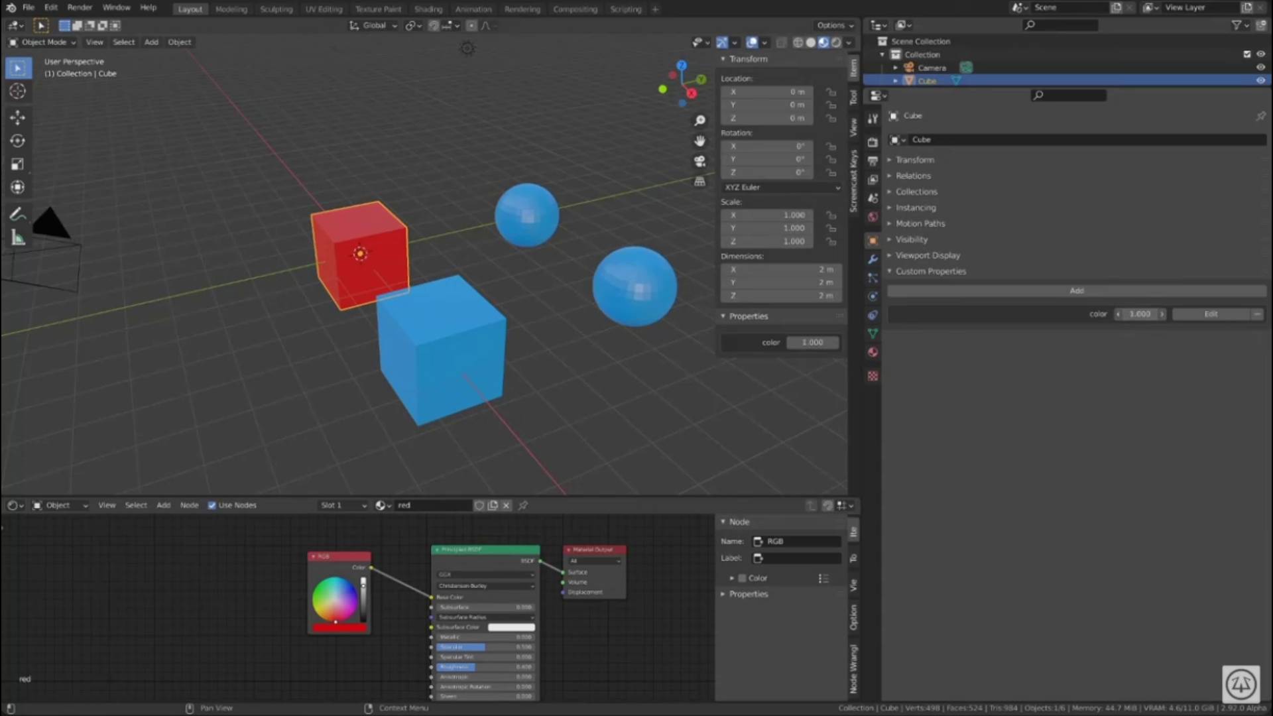
Task: Open the Material properties tab
Action: click(873, 352)
